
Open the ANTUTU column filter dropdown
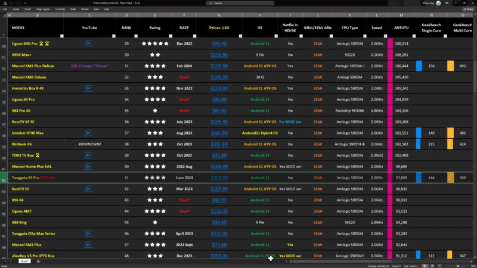pos(414,36)
